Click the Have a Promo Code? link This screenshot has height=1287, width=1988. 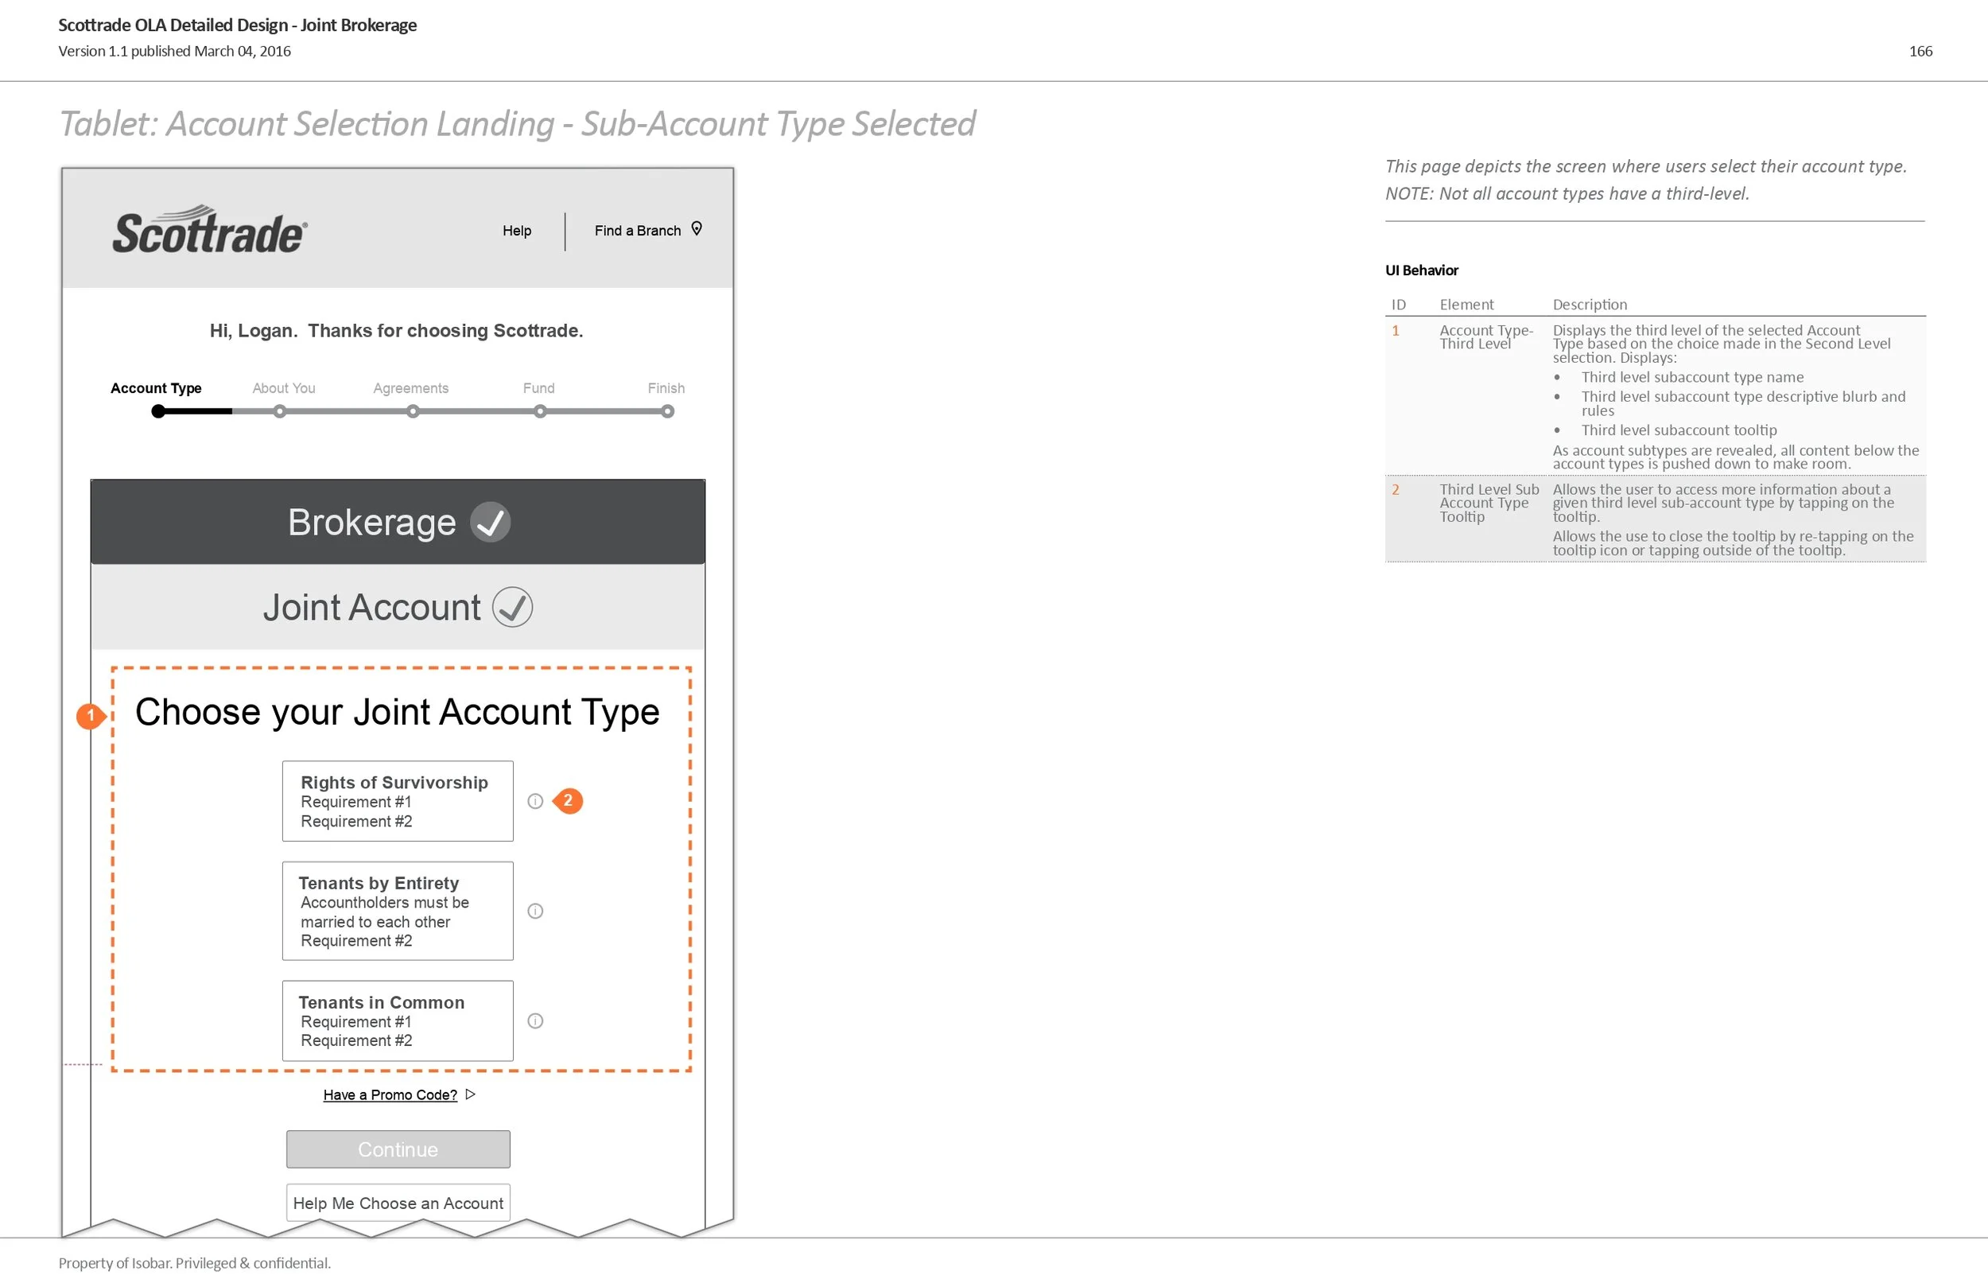(390, 1095)
